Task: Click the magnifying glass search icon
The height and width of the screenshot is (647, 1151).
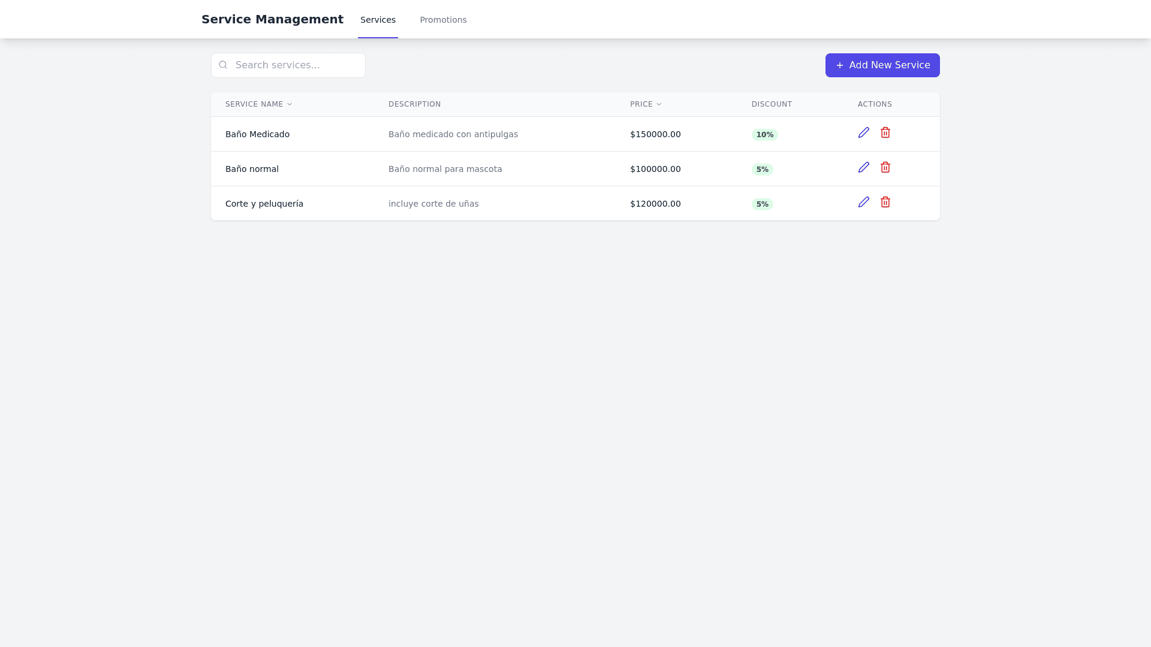Action: click(x=223, y=65)
